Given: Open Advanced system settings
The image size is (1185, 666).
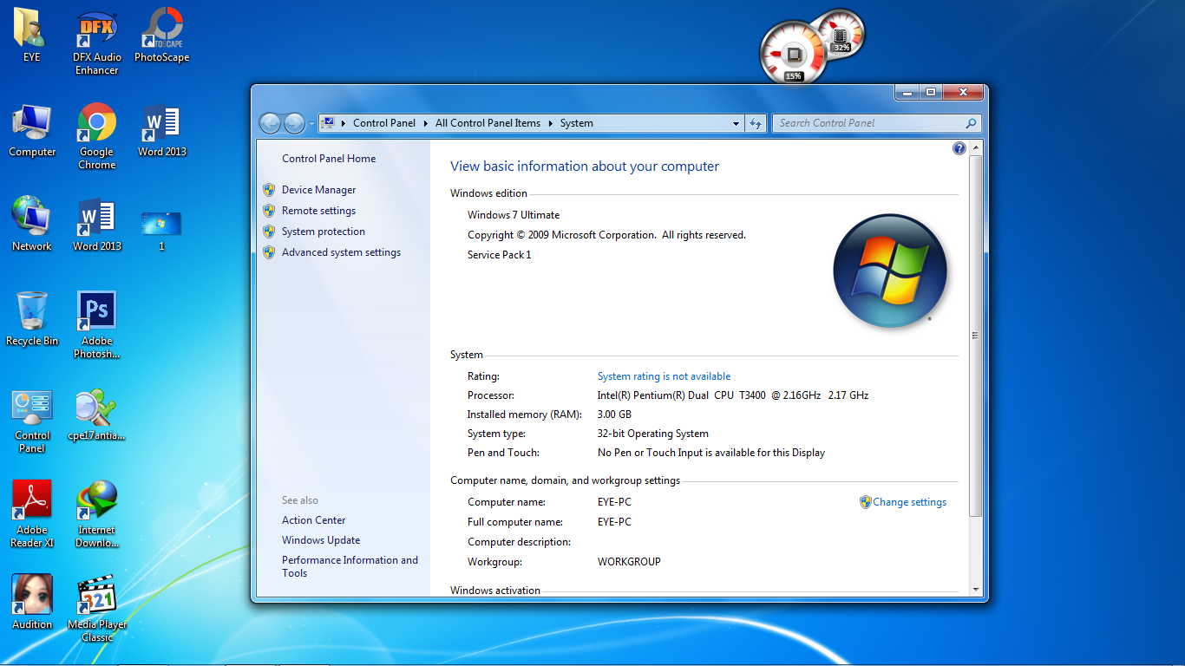Looking at the screenshot, I should [x=341, y=252].
